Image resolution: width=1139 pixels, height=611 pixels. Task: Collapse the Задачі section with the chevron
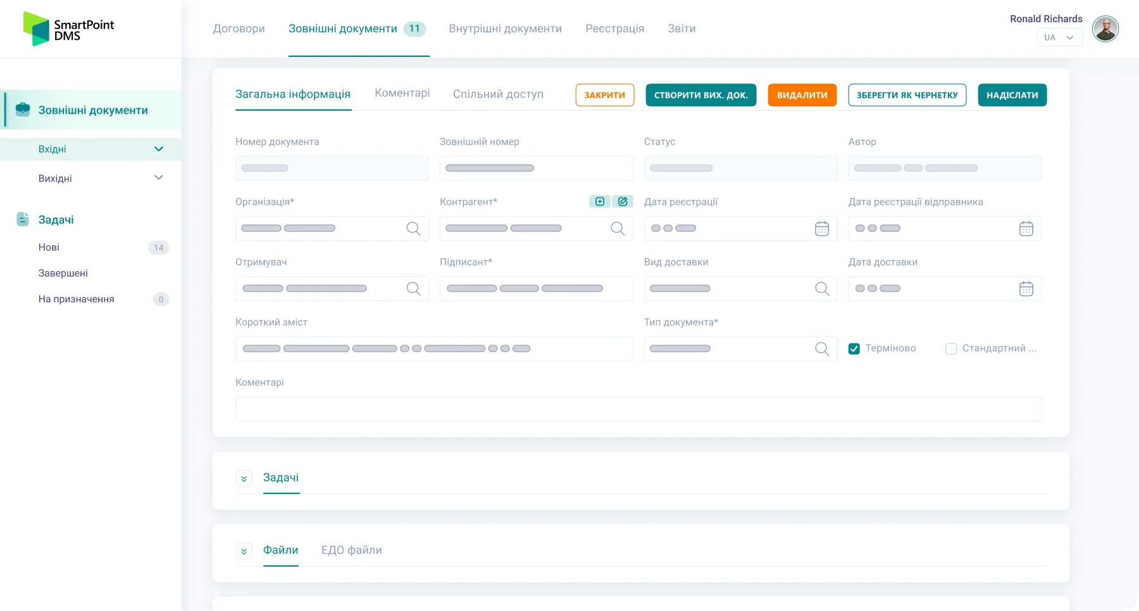tap(244, 479)
